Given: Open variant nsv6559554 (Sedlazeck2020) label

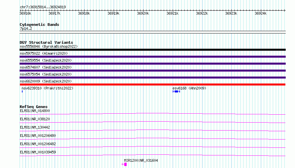Looking at the screenshot, I should (x=46, y=60).
